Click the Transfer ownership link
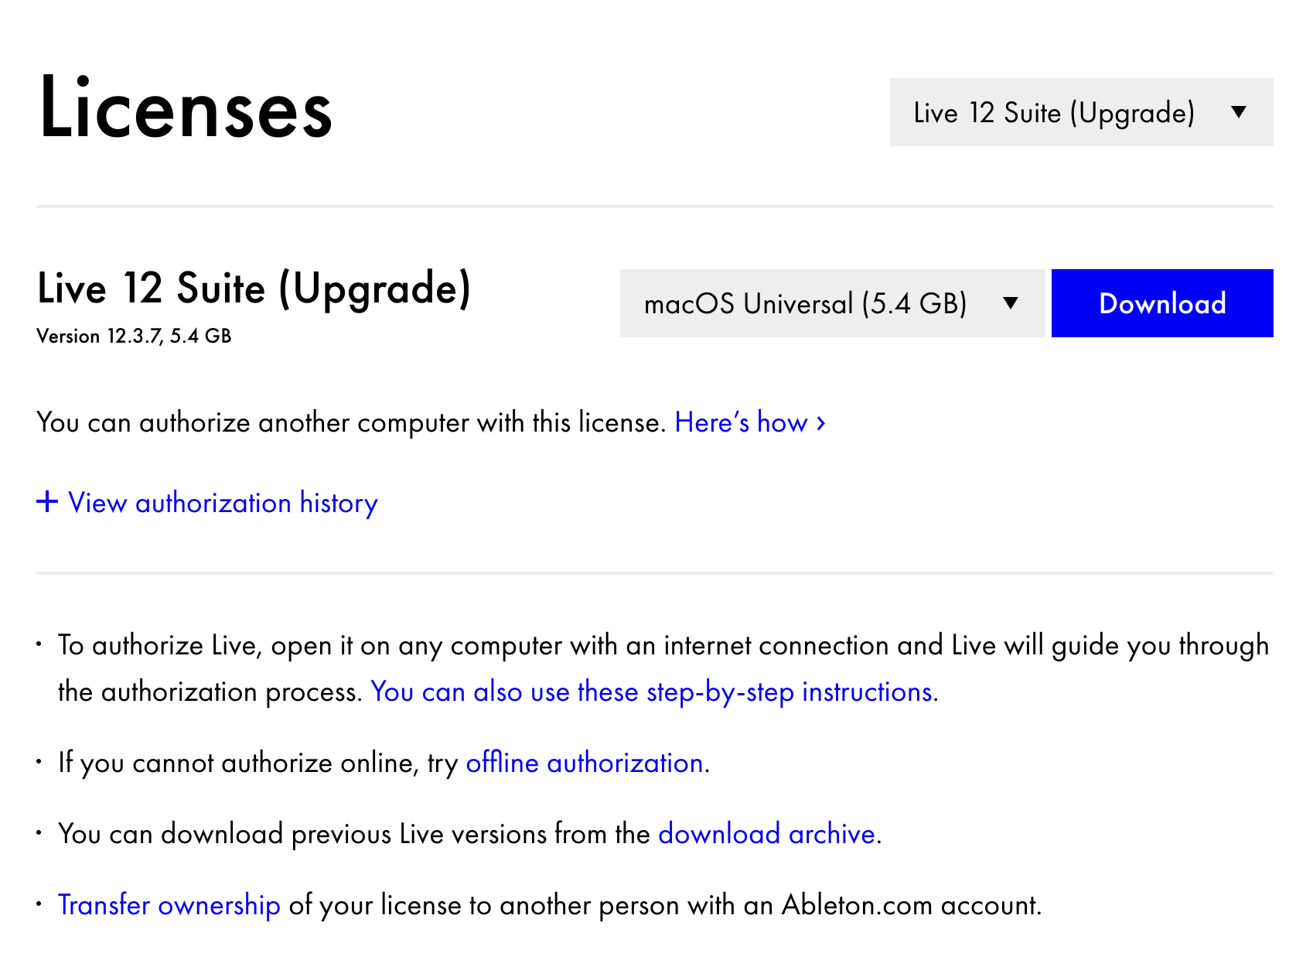 [169, 905]
